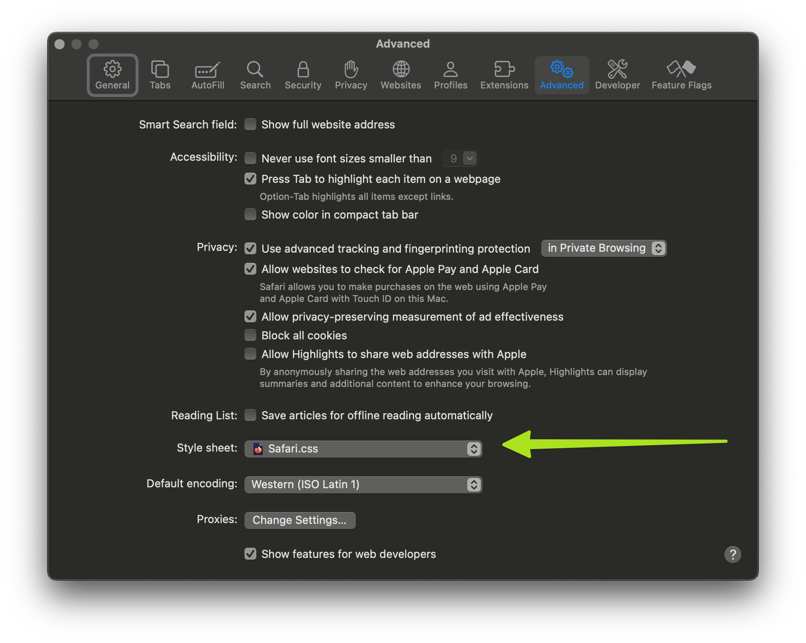Viewport: 806px width, 643px height.
Task: Open the Privacy hand pane
Action: [351, 75]
